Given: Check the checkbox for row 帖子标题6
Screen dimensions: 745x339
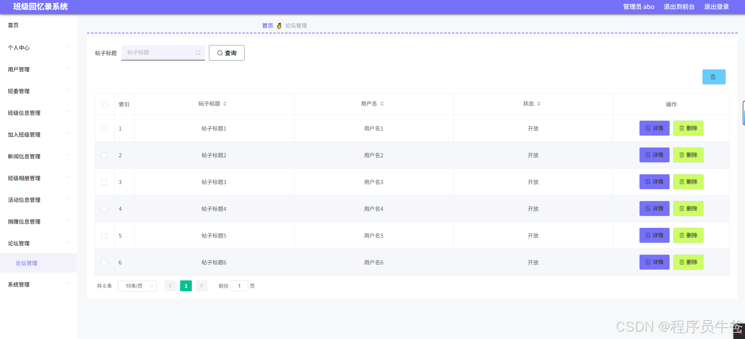Looking at the screenshot, I should point(104,263).
